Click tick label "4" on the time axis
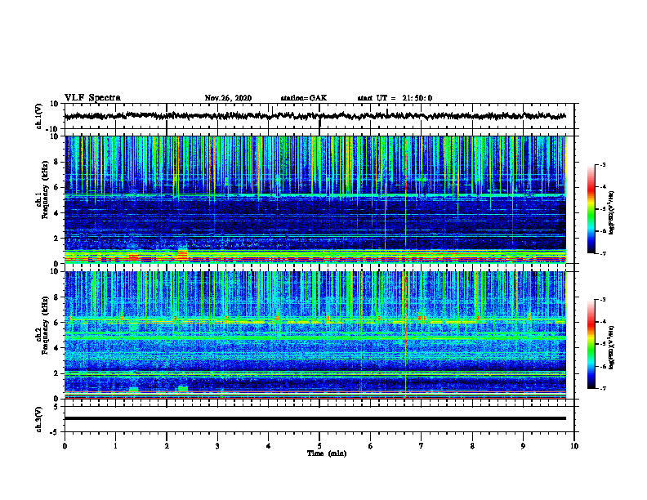Screen dimensions: 647x500 tap(269, 446)
